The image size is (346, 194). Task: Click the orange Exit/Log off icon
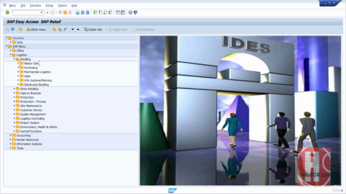[65, 12]
